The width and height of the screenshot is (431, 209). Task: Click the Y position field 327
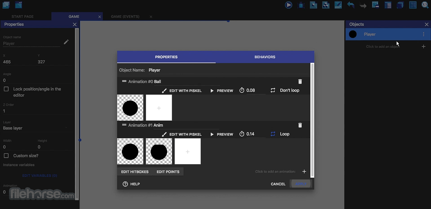tap(55, 62)
